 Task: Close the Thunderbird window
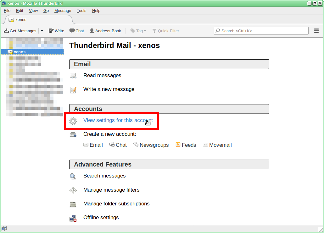tap(320, 3)
